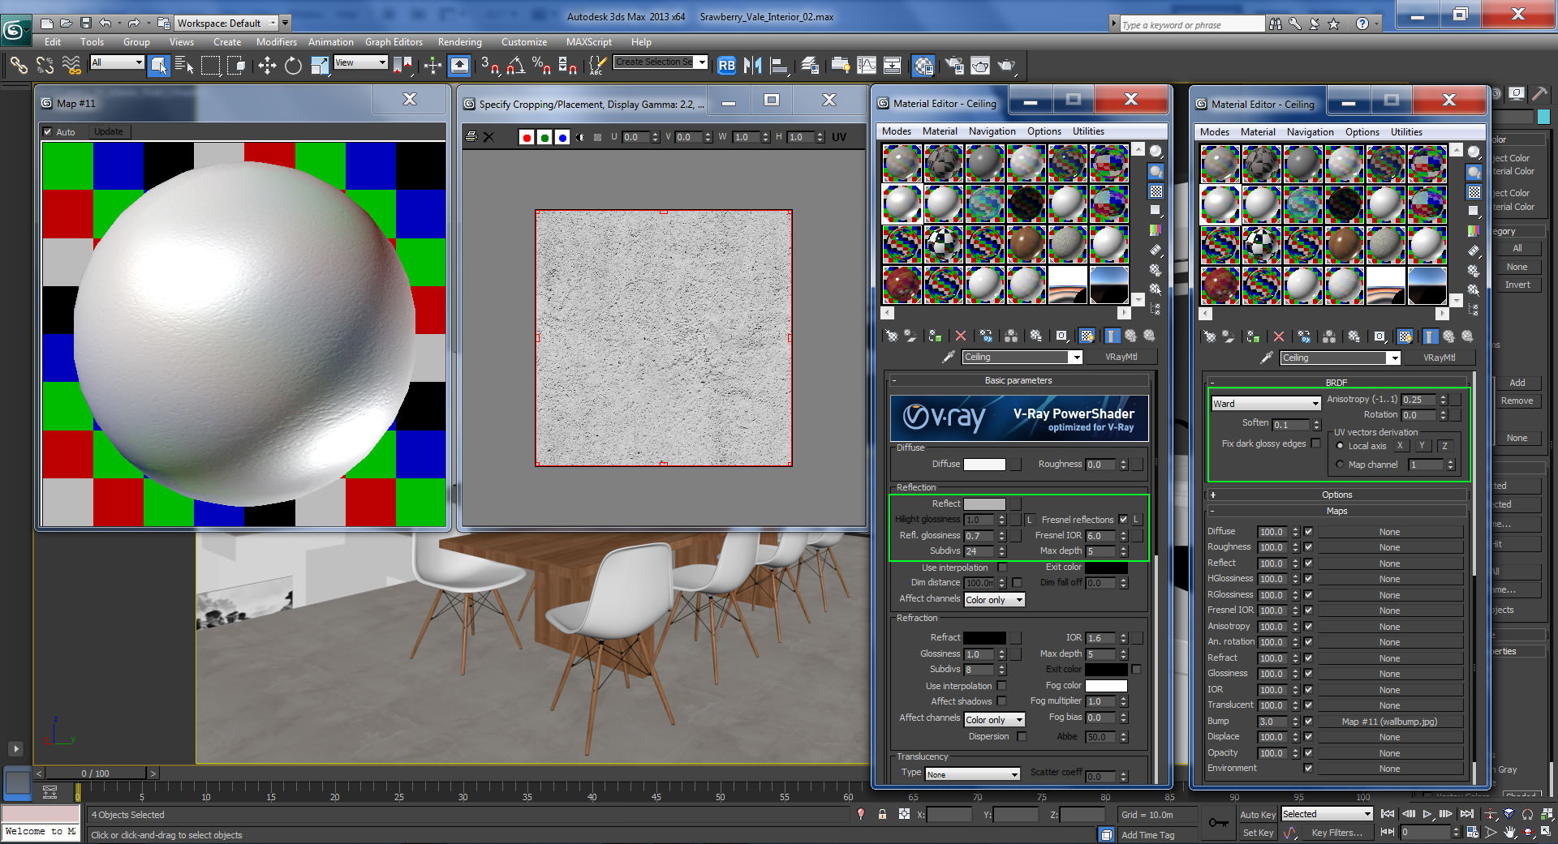The image size is (1558, 844).
Task: Open the Modifiers menu
Action: (277, 42)
